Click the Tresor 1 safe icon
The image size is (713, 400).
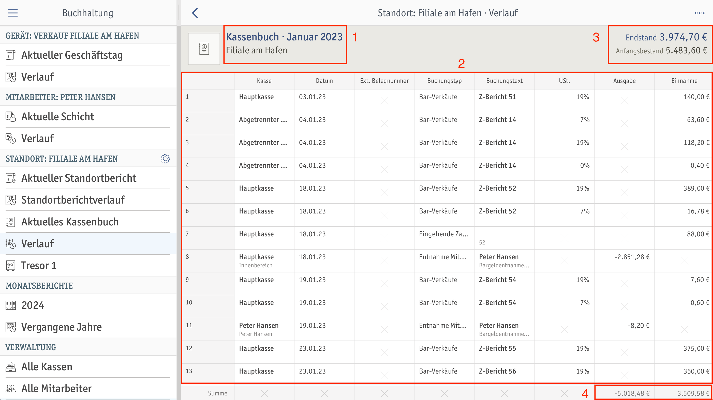(10, 265)
